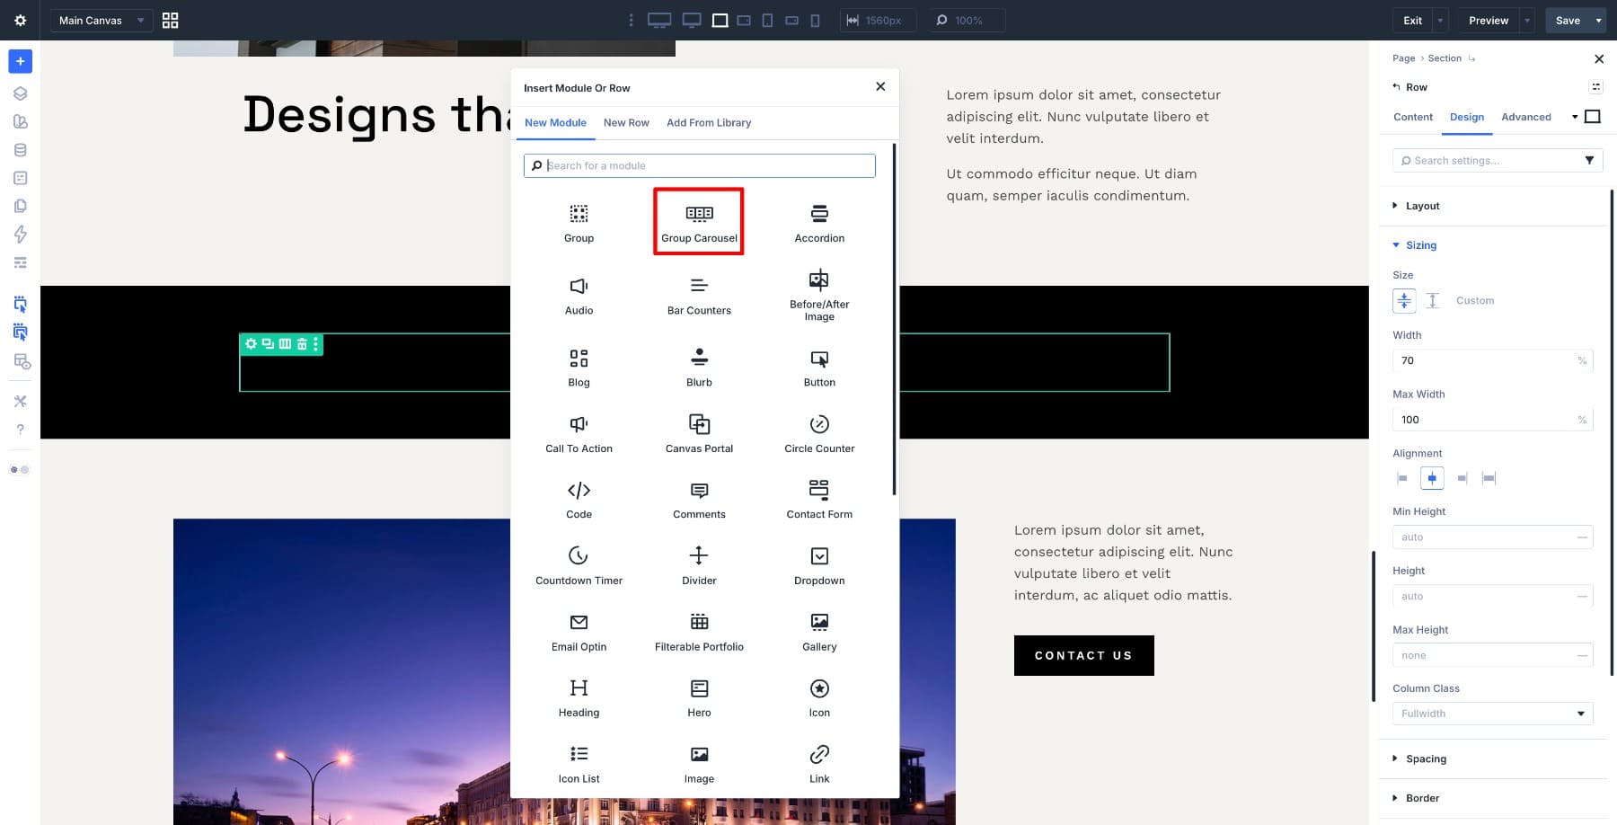Viewport: 1617px width, 825px height.
Task: Select the Group Carousel module
Action: pyautogui.click(x=699, y=221)
